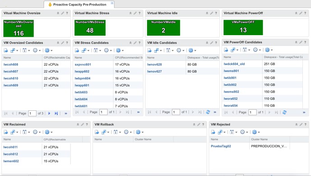
Task: Sort by CPU|Reclaimable column in VM Reclaimed
Action: point(62,139)
